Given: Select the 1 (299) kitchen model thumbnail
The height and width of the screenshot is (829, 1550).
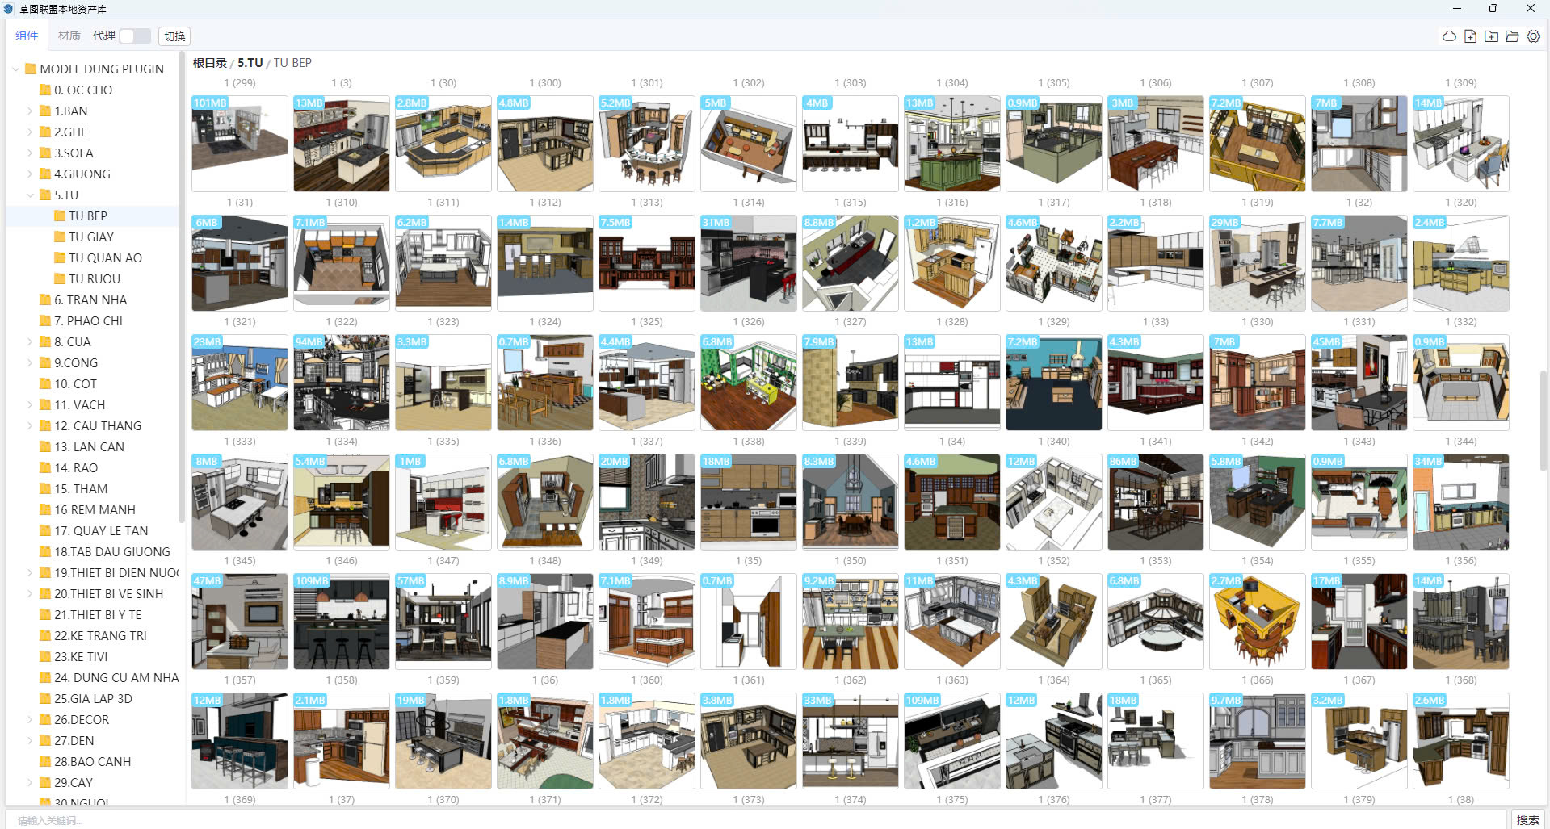Looking at the screenshot, I should tap(240, 143).
